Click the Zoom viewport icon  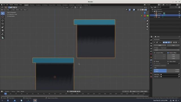point(147,21)
